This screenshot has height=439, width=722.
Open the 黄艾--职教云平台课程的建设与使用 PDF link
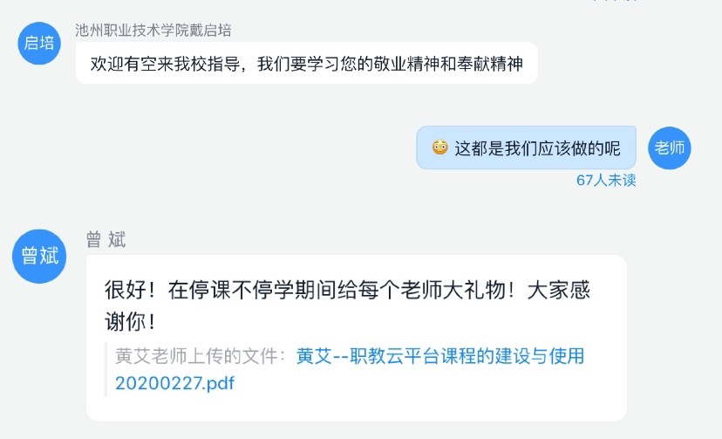440,356
